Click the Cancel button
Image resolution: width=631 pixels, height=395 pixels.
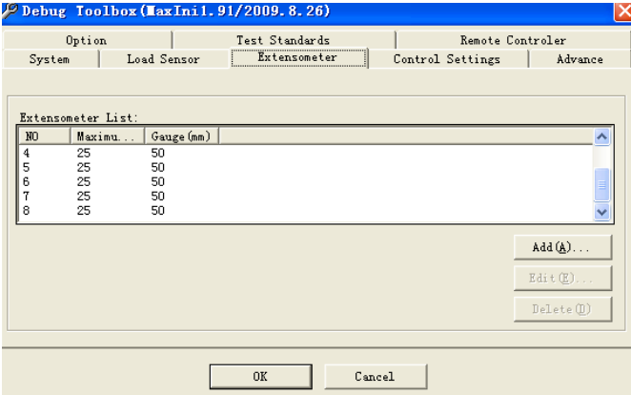[375, 376]
